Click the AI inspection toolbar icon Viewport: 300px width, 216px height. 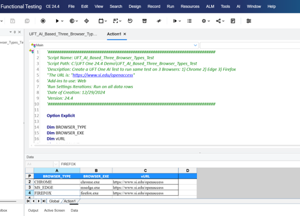[x=116, y=21]
